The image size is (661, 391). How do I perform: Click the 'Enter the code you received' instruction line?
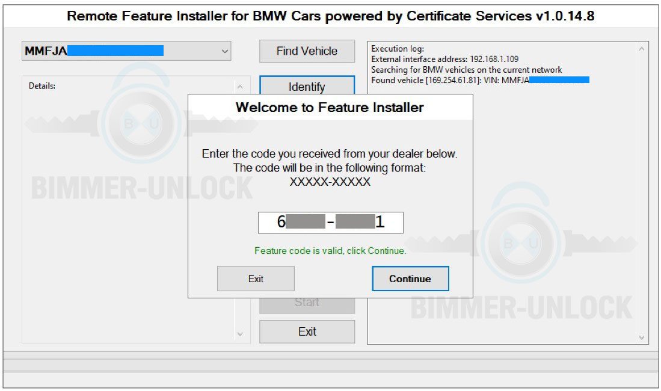pos(330,153)
